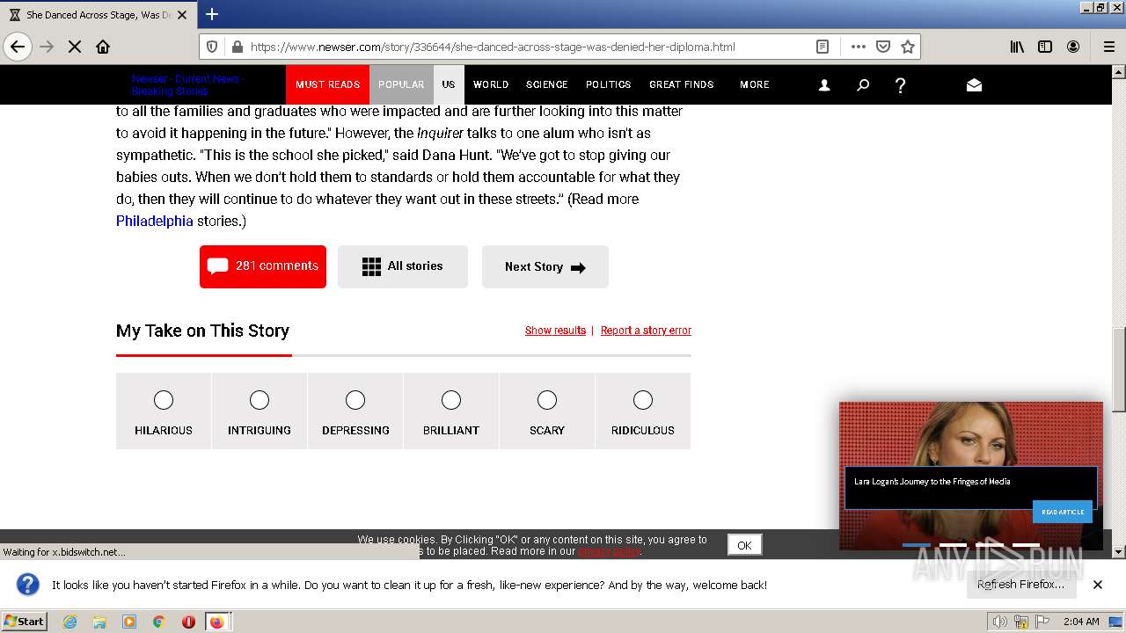The image size is (1126, 633).
Task: Select first slide indicator on video widget
Action: [916, 545]
